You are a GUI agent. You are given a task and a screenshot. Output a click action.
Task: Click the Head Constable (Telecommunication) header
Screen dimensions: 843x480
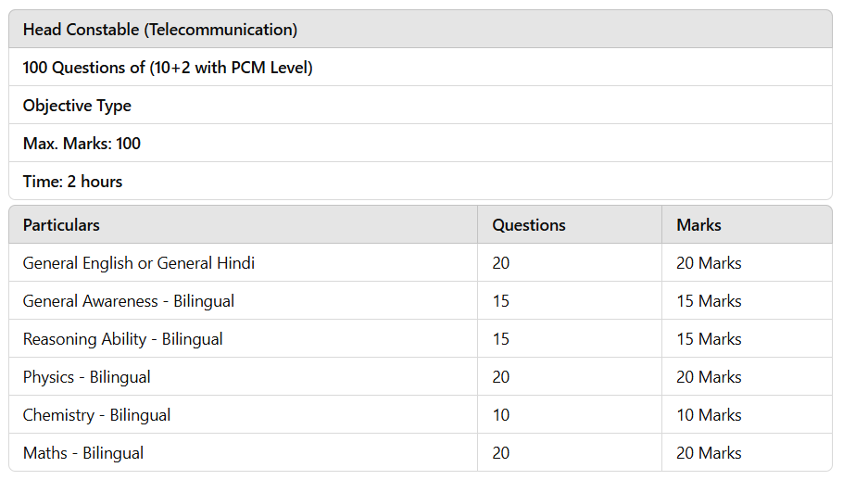coord(421,29)
